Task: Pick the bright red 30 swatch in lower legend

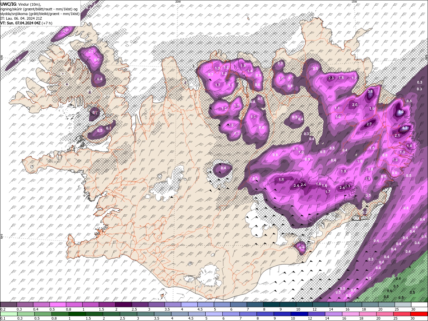Action: [x=419, y=314]
